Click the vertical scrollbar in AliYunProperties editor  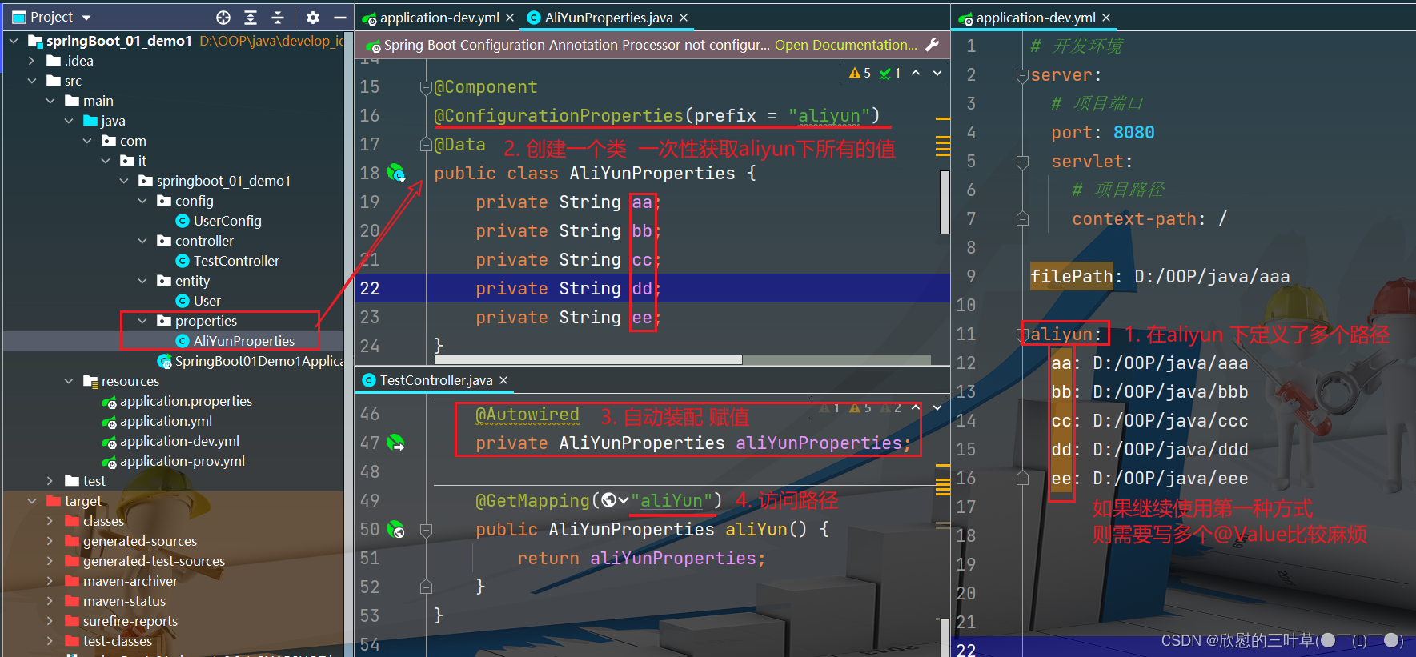(945, 202)
